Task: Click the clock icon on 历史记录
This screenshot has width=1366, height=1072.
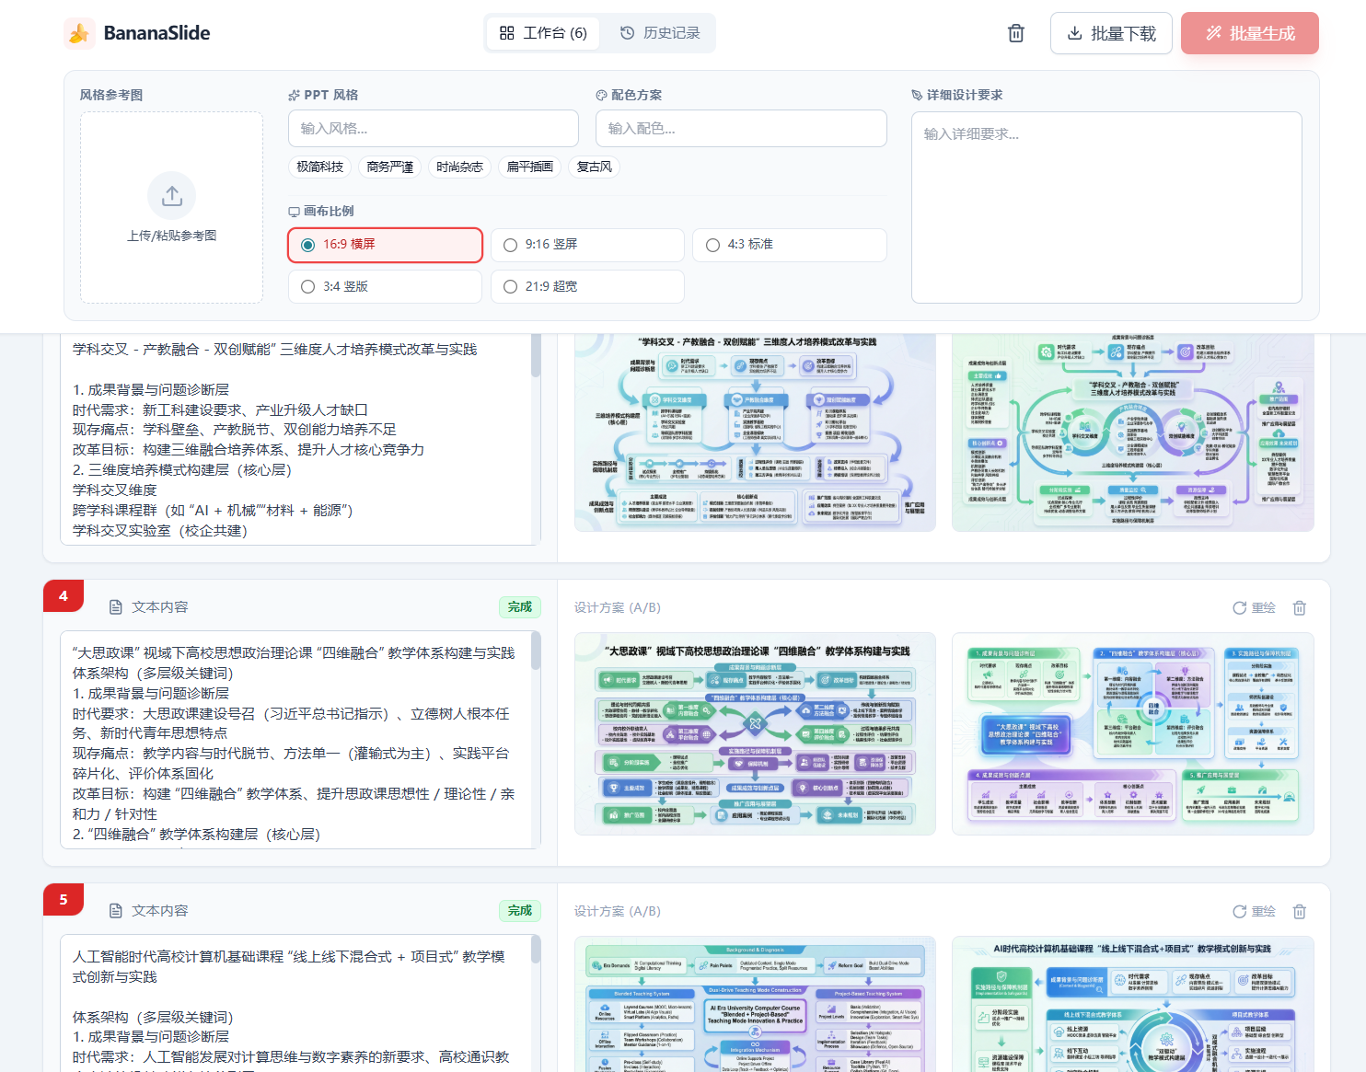Action: click(x=627, y=32)
